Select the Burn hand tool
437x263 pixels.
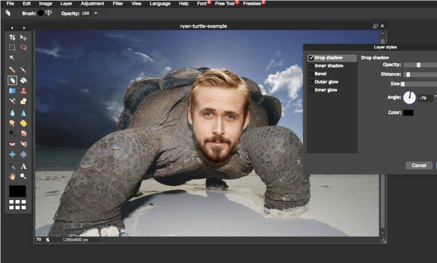23,133
